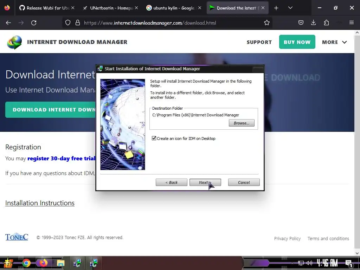This screenshot has width=360, height=270.
Task: Open Save to Pocket icon
Action: [301, 23]
